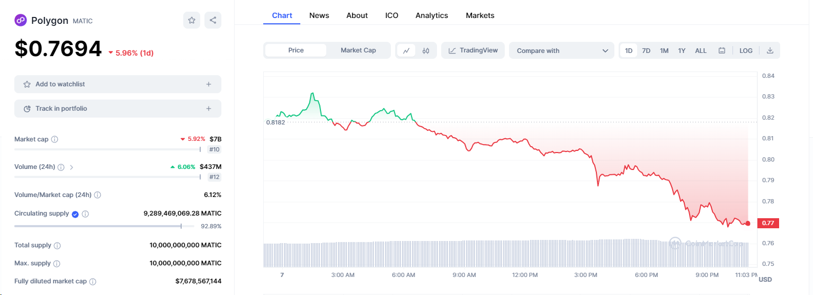The image size is (813, 295).
Task: Click the 92.89% circulating percentage
Action: pyautogui.click(x=211, y=226)
